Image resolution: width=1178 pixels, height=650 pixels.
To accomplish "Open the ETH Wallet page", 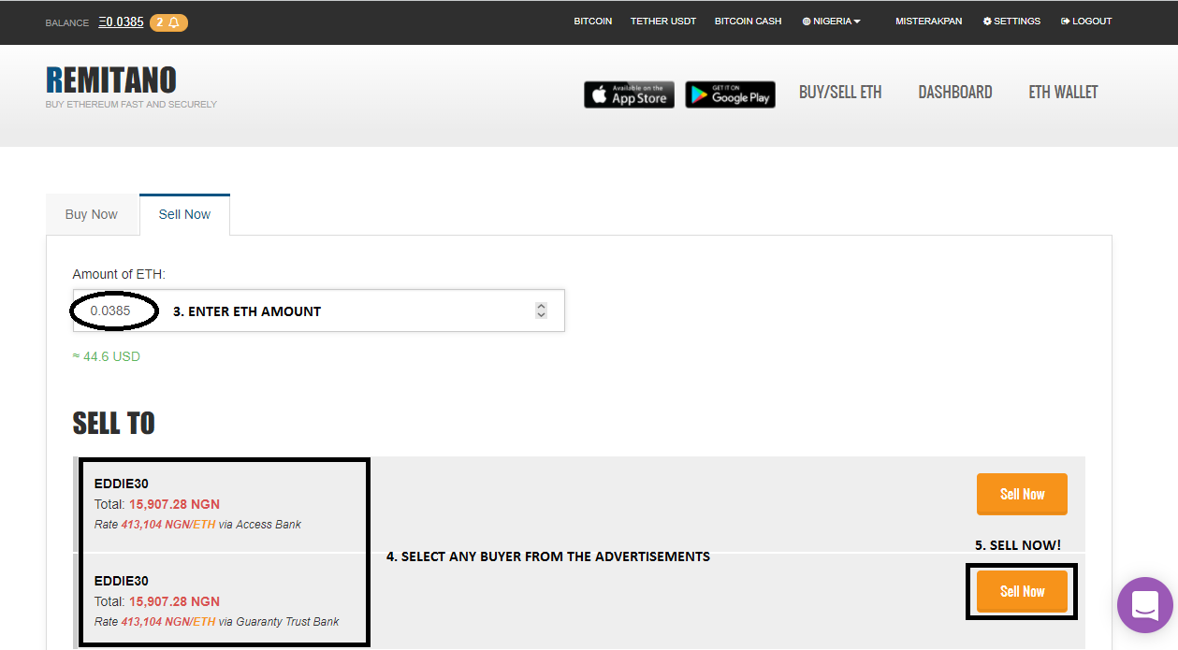I will [x=1063, y=92].
